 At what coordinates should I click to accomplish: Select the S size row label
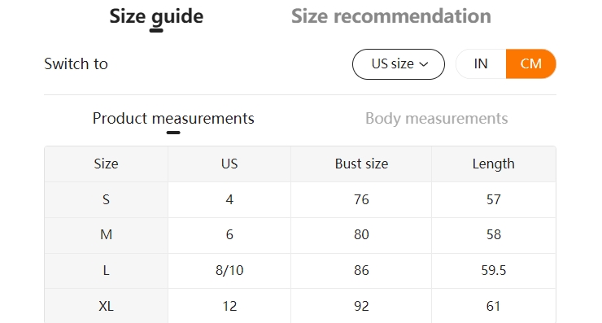point(106,199)
